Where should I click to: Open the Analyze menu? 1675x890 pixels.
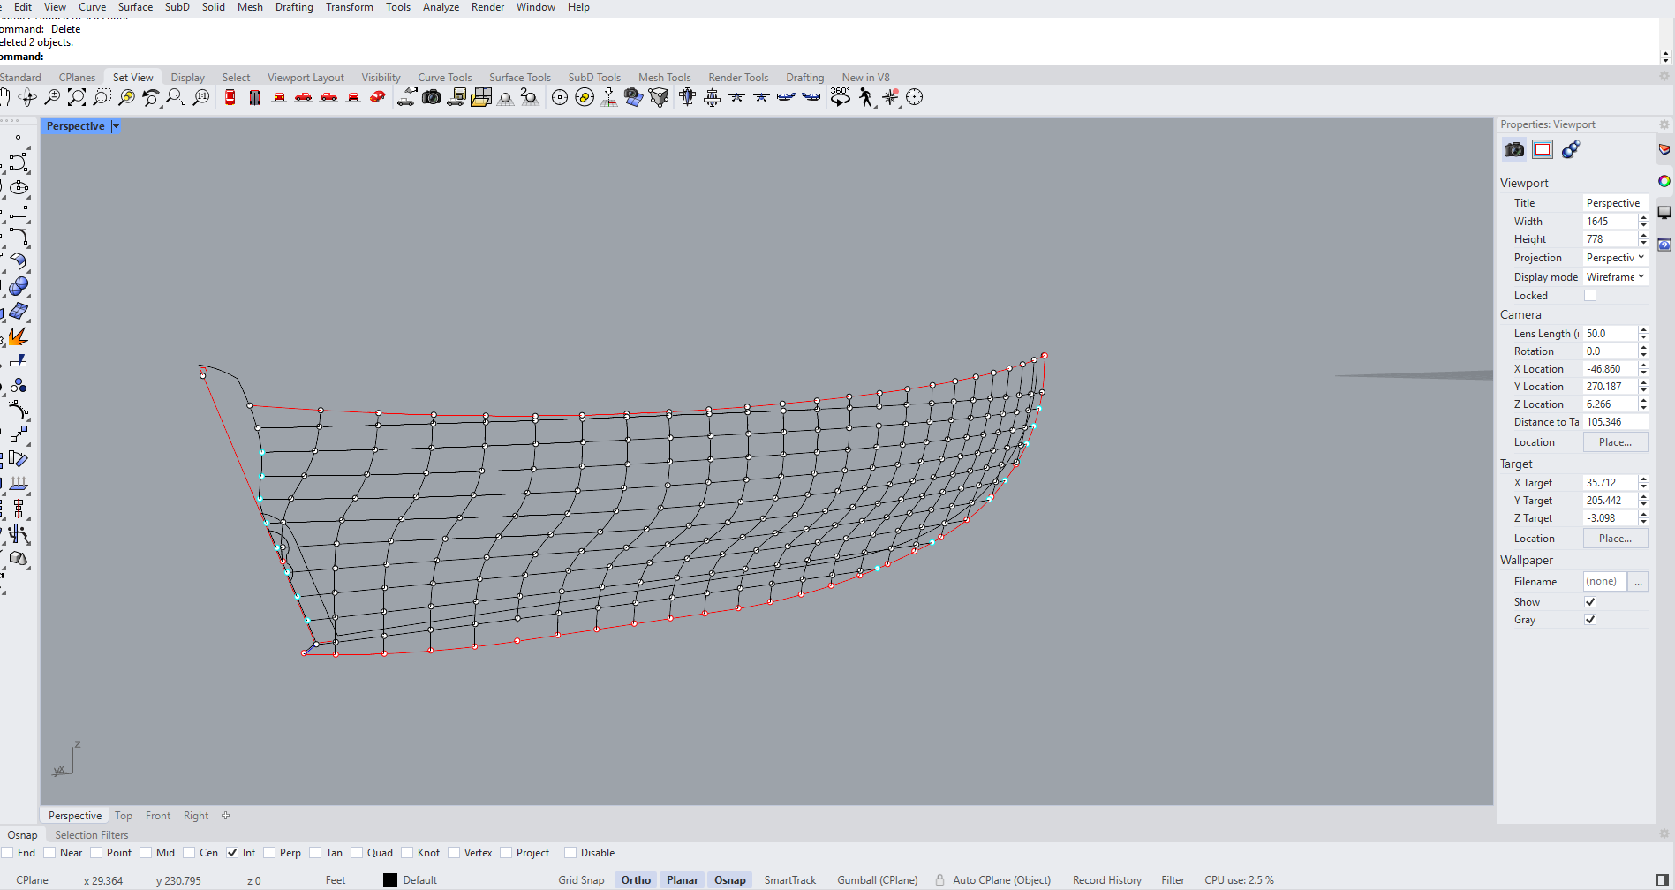441,7
